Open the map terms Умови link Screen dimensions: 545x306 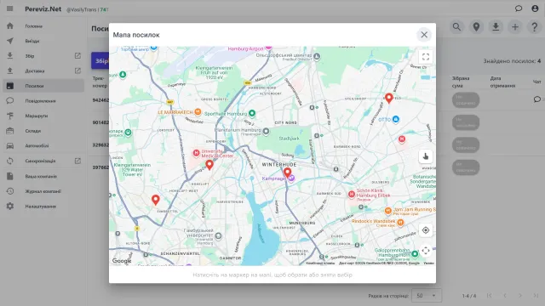[428, 263]
